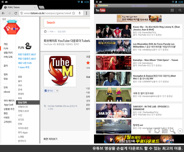Open App Codi in the left menu
Image resolution: width=184 pixels, height=152 pixels.
[x=9, y=105]
